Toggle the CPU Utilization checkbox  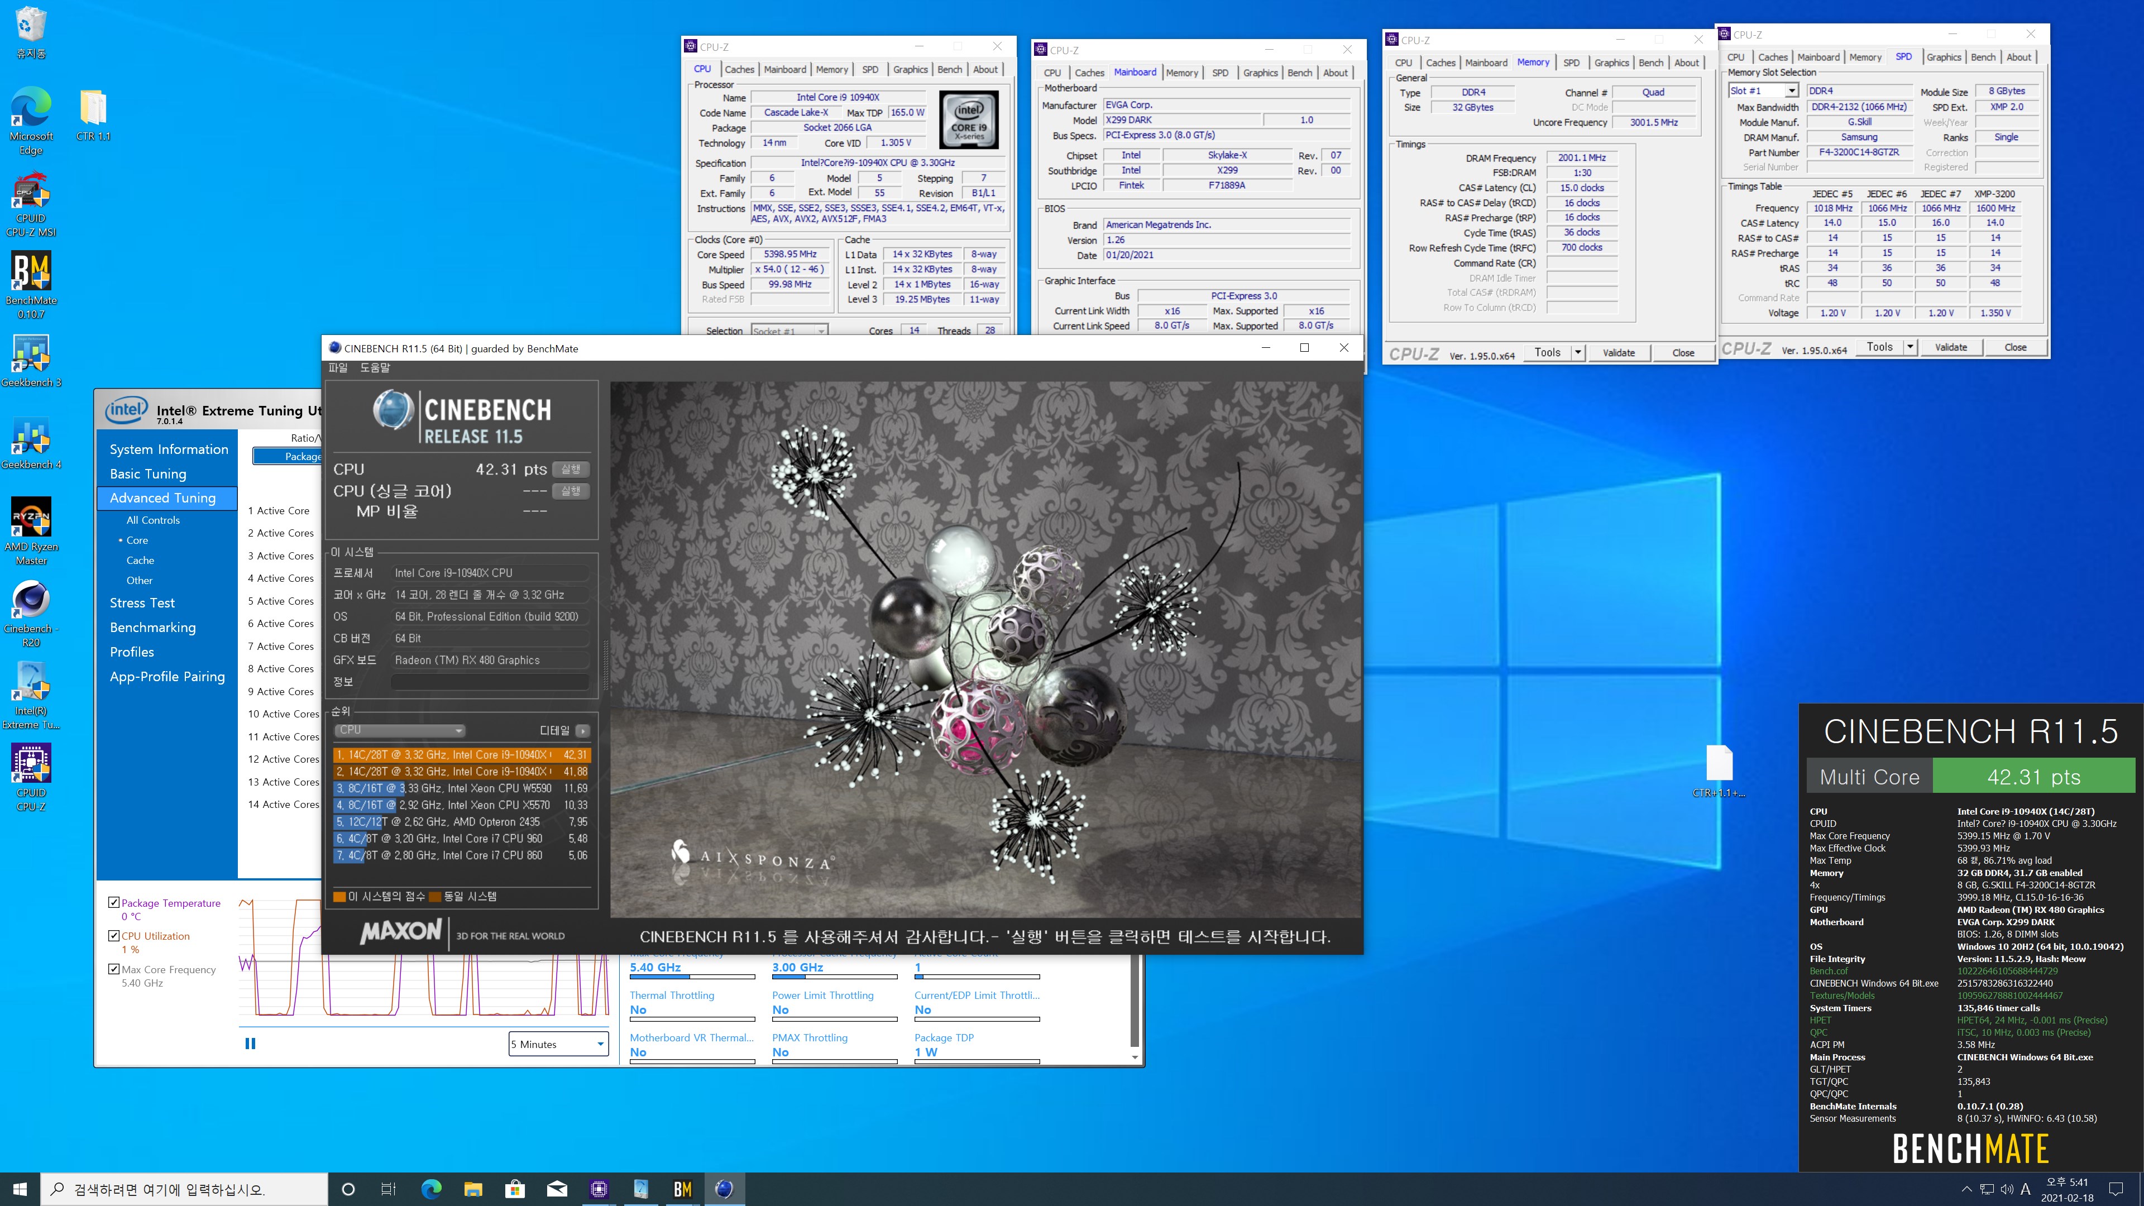click(114, 936)
